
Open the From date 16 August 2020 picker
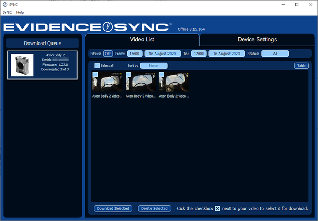pos(161,54)
